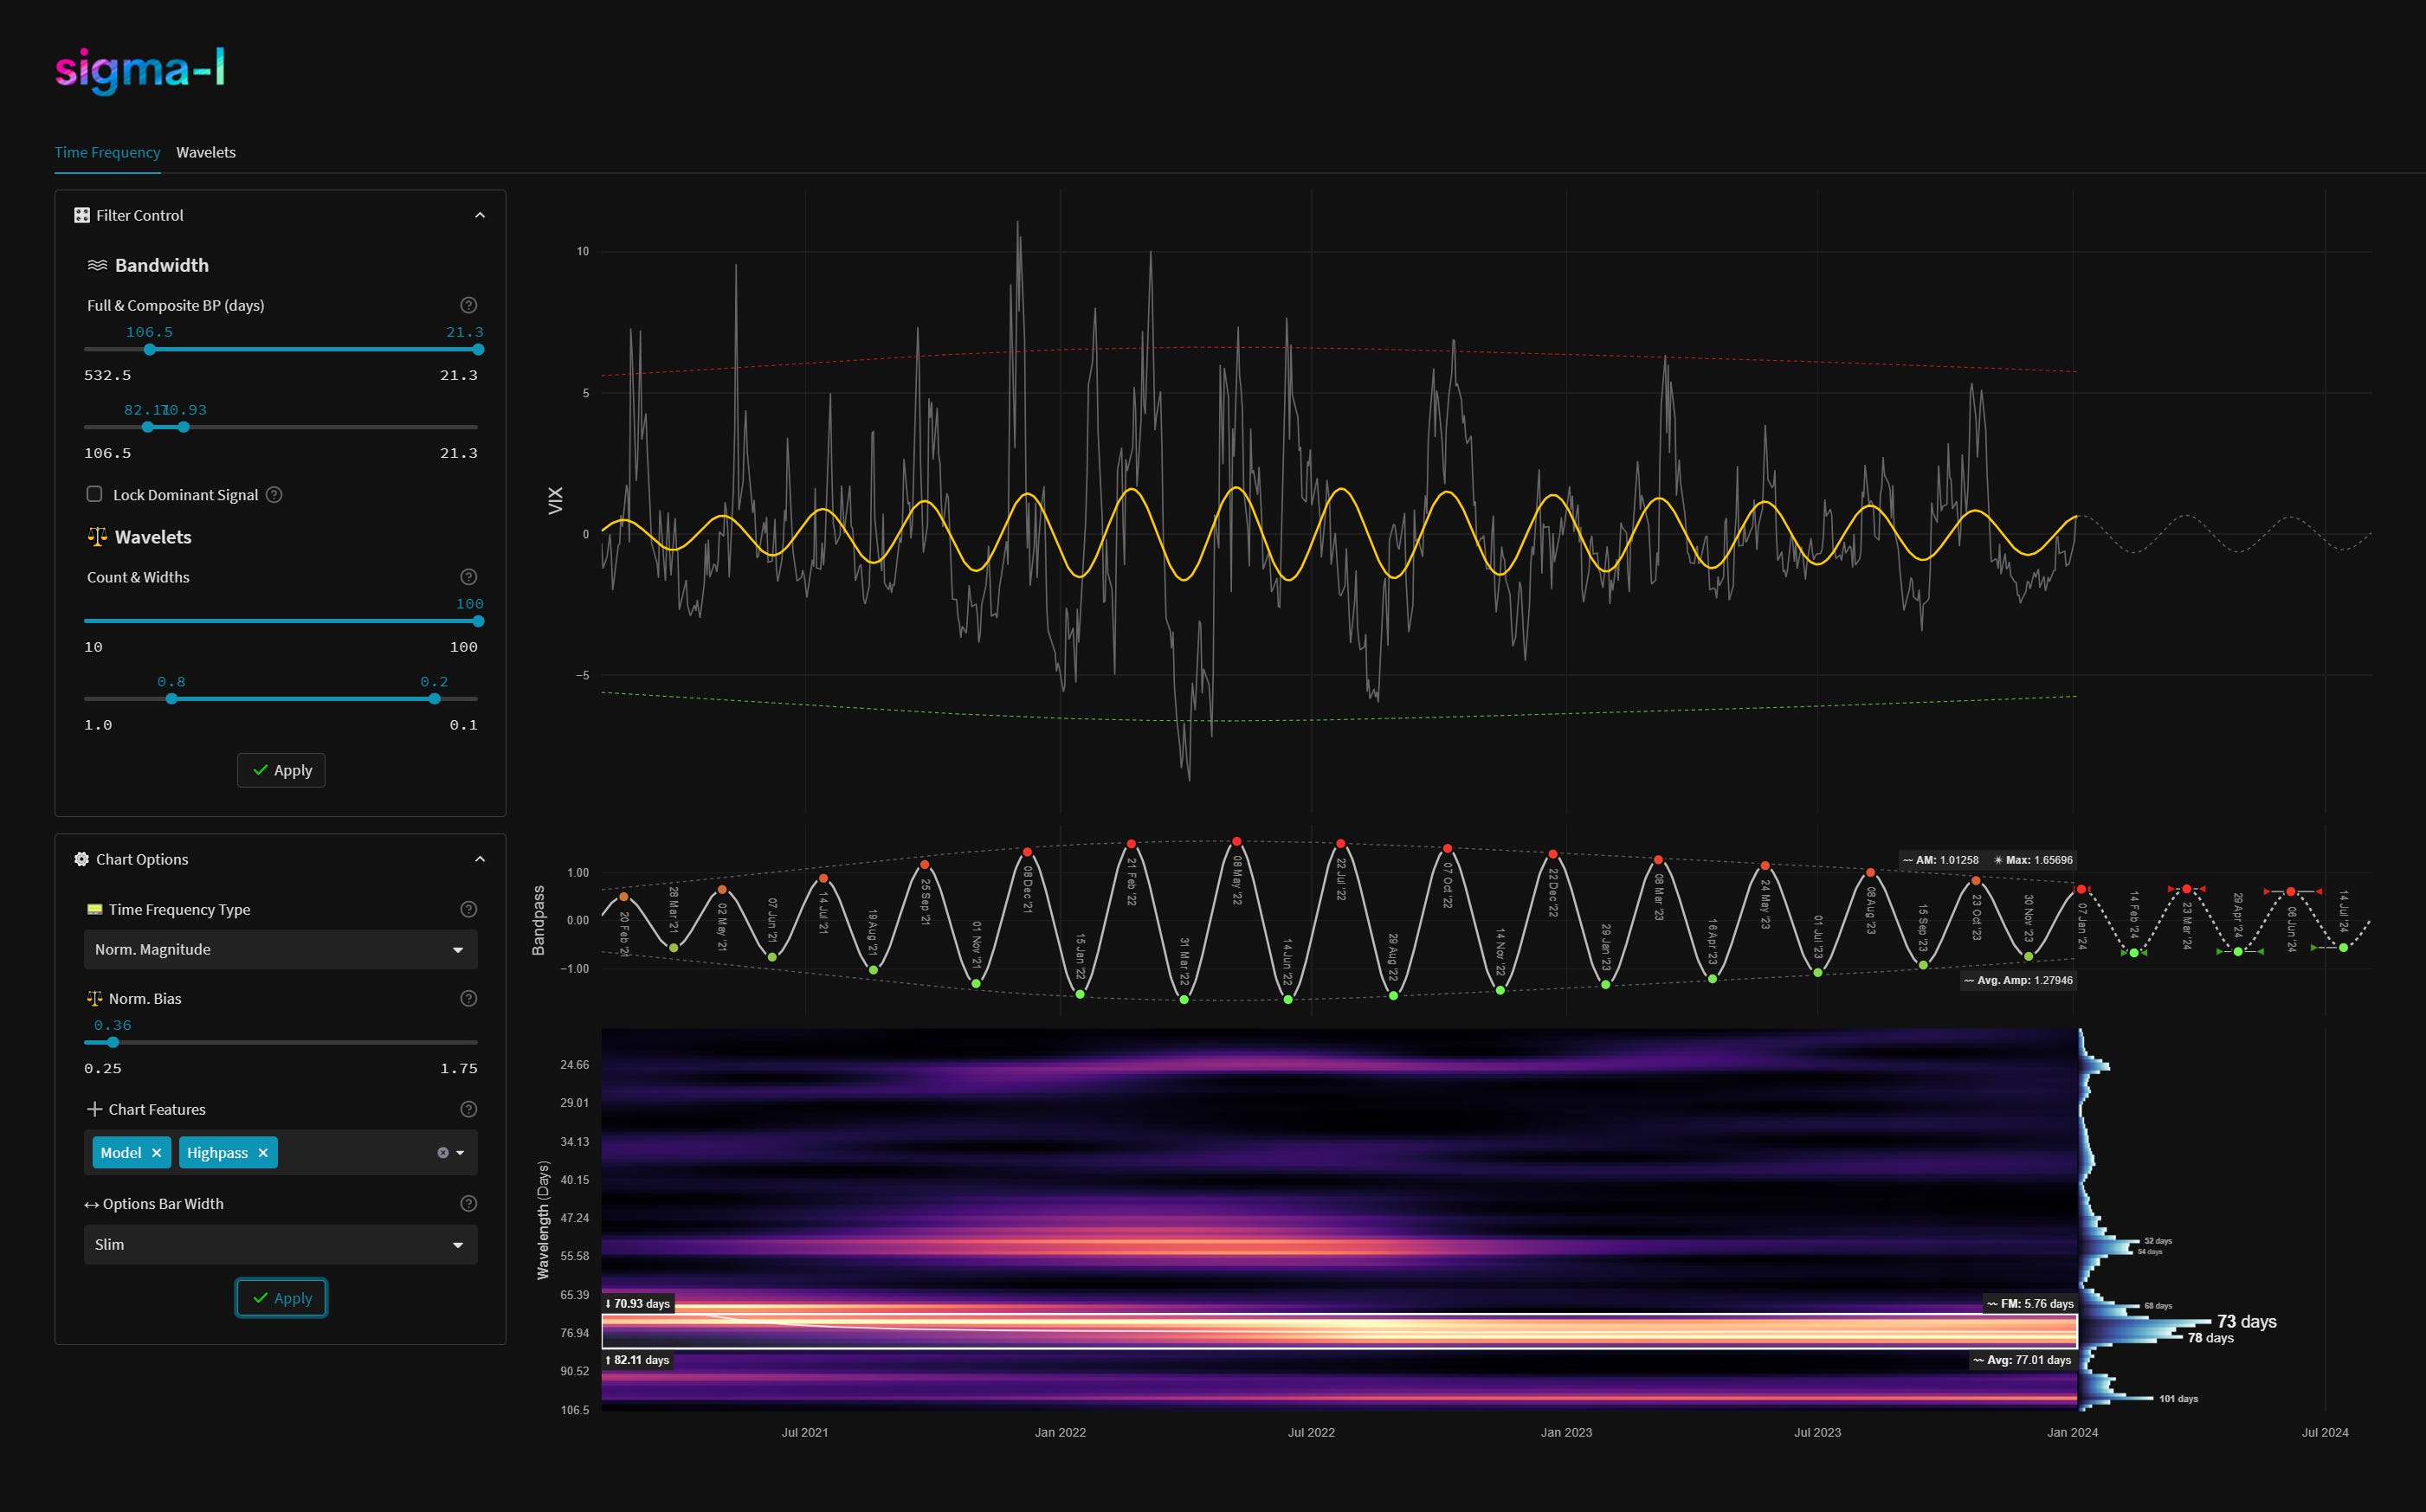
Task: Click the 31 Mar '22 trough marker
Action: [1184, 999]
